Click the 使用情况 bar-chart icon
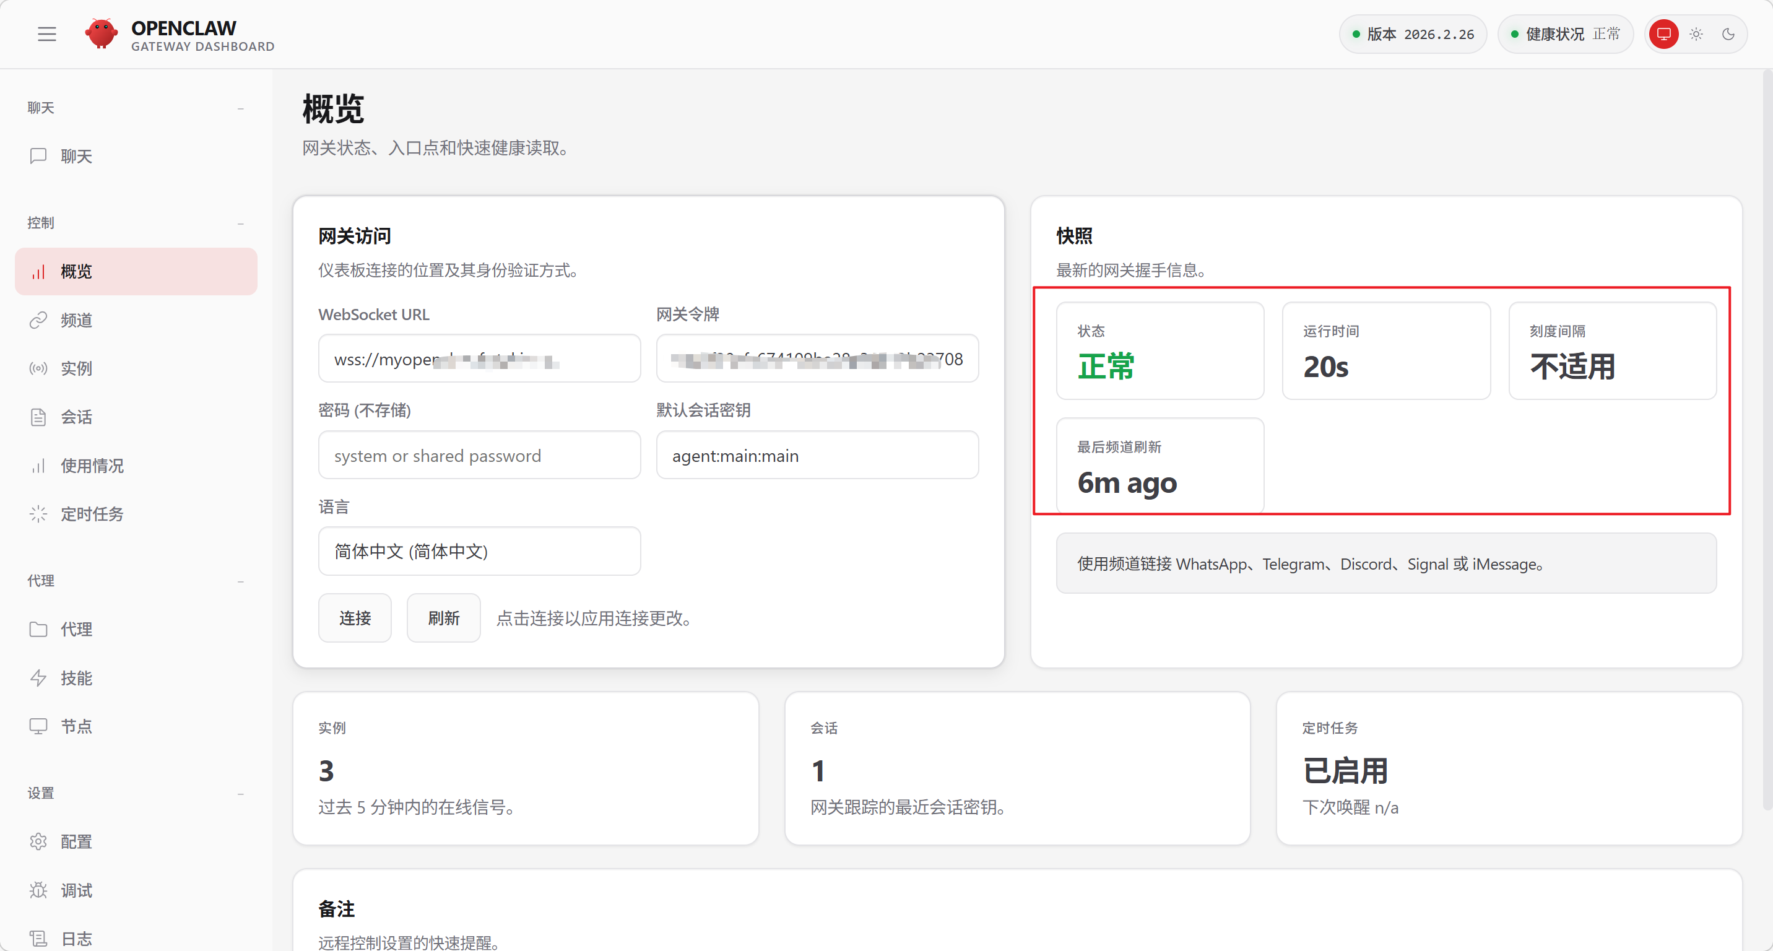Viewport: 1773px width, 951px height. click(38, 465)
